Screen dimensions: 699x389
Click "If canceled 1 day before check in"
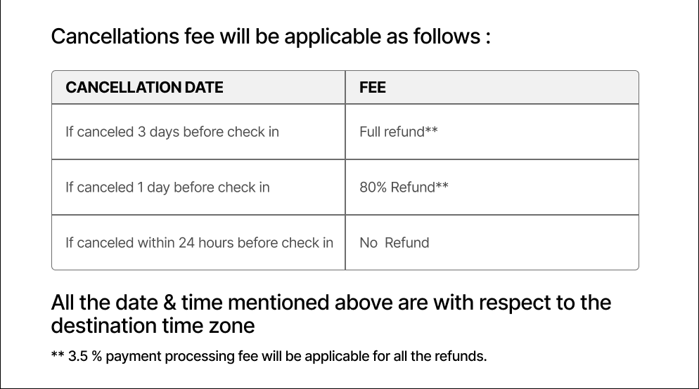click(x=167, y=187)
